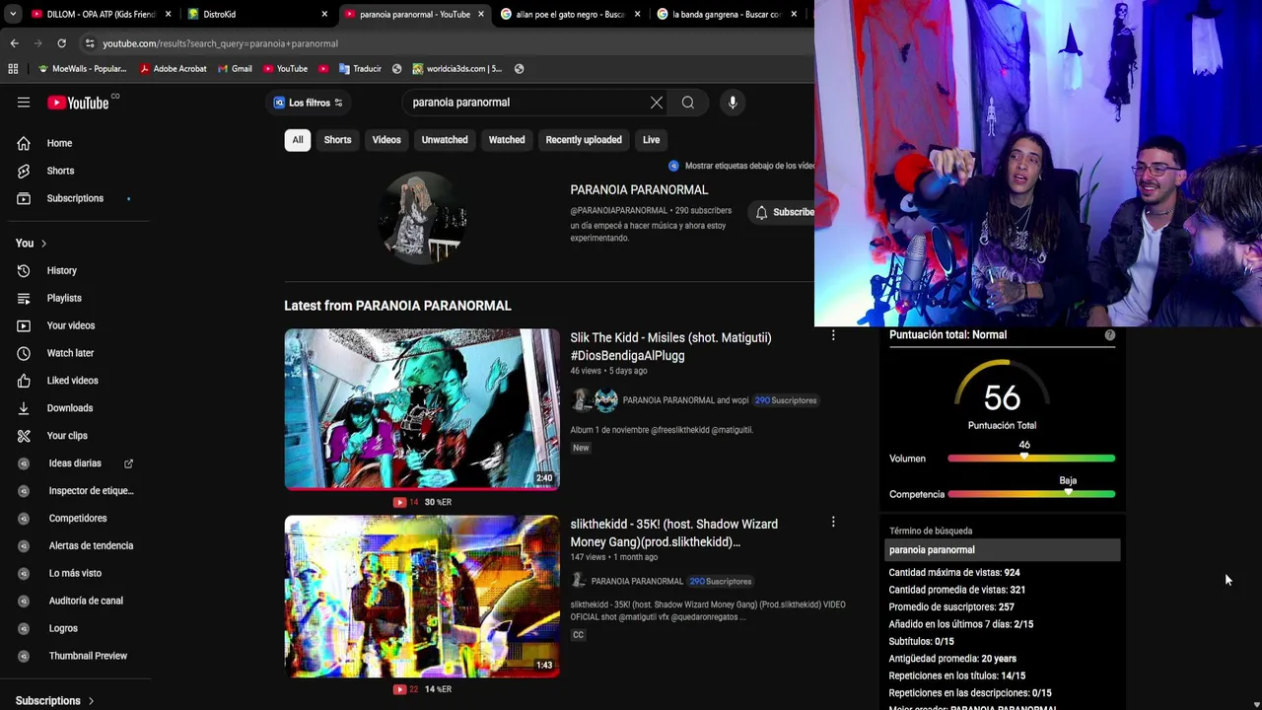
Task: Switch to the allan poe el gato negro tab
Action: (570, 14)
